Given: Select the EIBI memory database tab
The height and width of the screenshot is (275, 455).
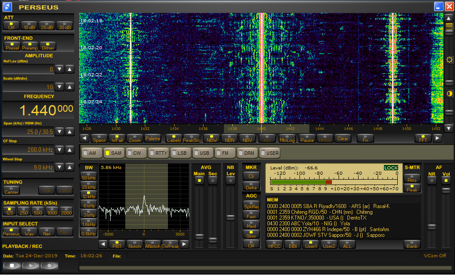Looking at the screenshot, I should [x=293, y=244].
